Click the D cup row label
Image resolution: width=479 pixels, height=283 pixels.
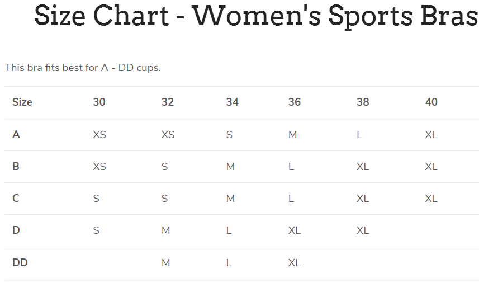(x=16, y=230)
